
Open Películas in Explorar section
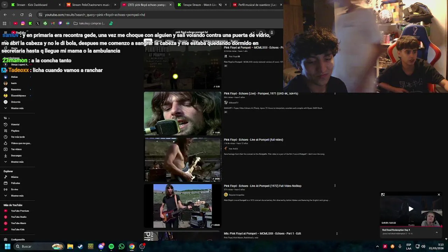coord(15,183)
